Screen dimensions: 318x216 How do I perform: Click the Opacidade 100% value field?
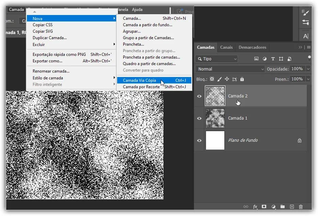pos(297,69)
